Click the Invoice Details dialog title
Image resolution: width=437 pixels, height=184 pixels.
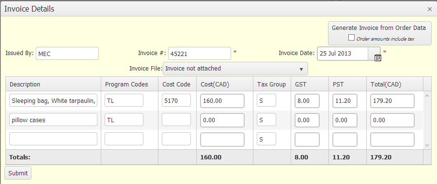pos(29,9)
